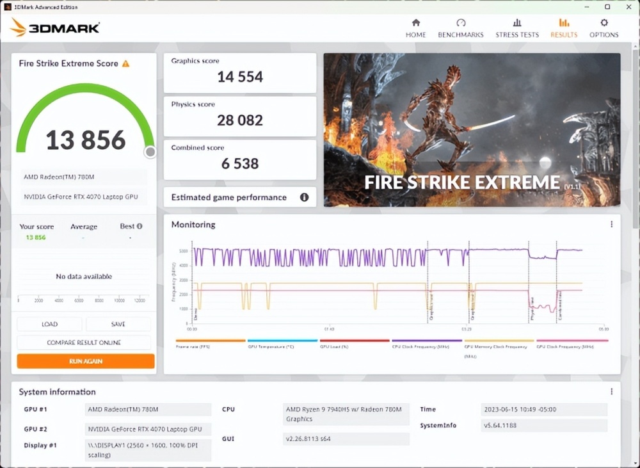Maximize the 3DMark window
The image size is (640, 468).
tap(607, 7)
